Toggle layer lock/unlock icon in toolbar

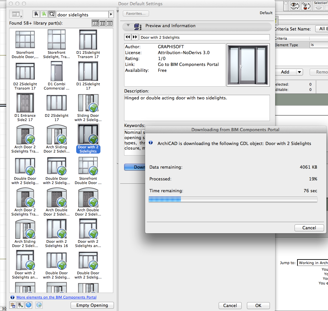point(306,6)
